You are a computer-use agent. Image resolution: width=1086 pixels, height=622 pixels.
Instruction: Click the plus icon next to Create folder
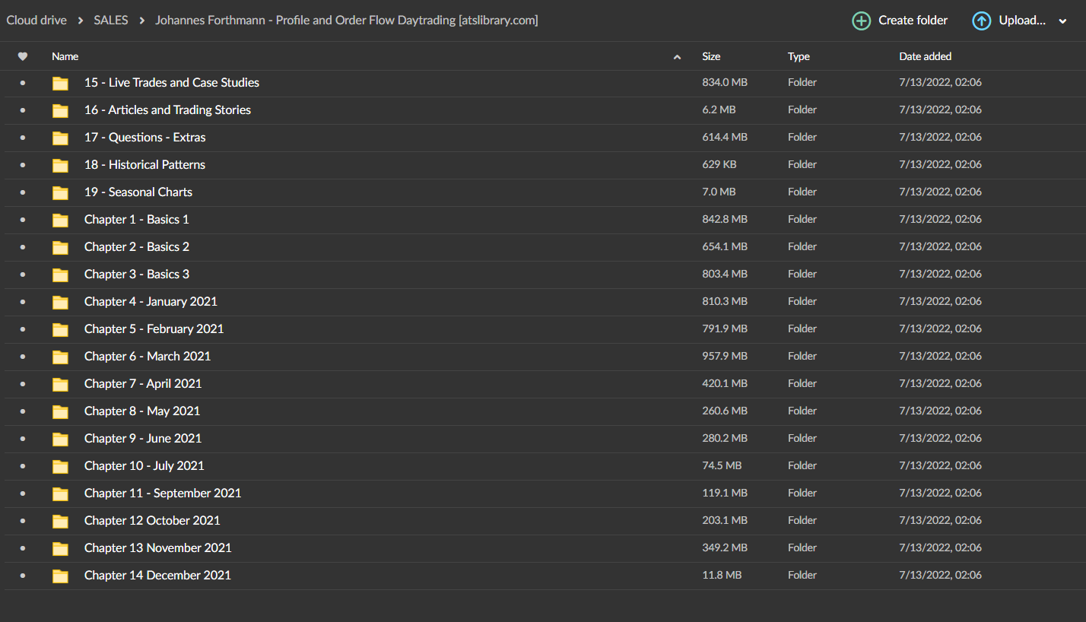[861, 21]
